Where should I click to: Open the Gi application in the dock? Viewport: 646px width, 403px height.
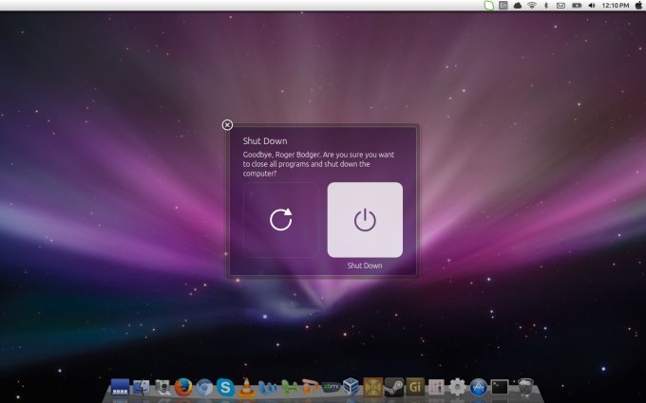(415, 387)
